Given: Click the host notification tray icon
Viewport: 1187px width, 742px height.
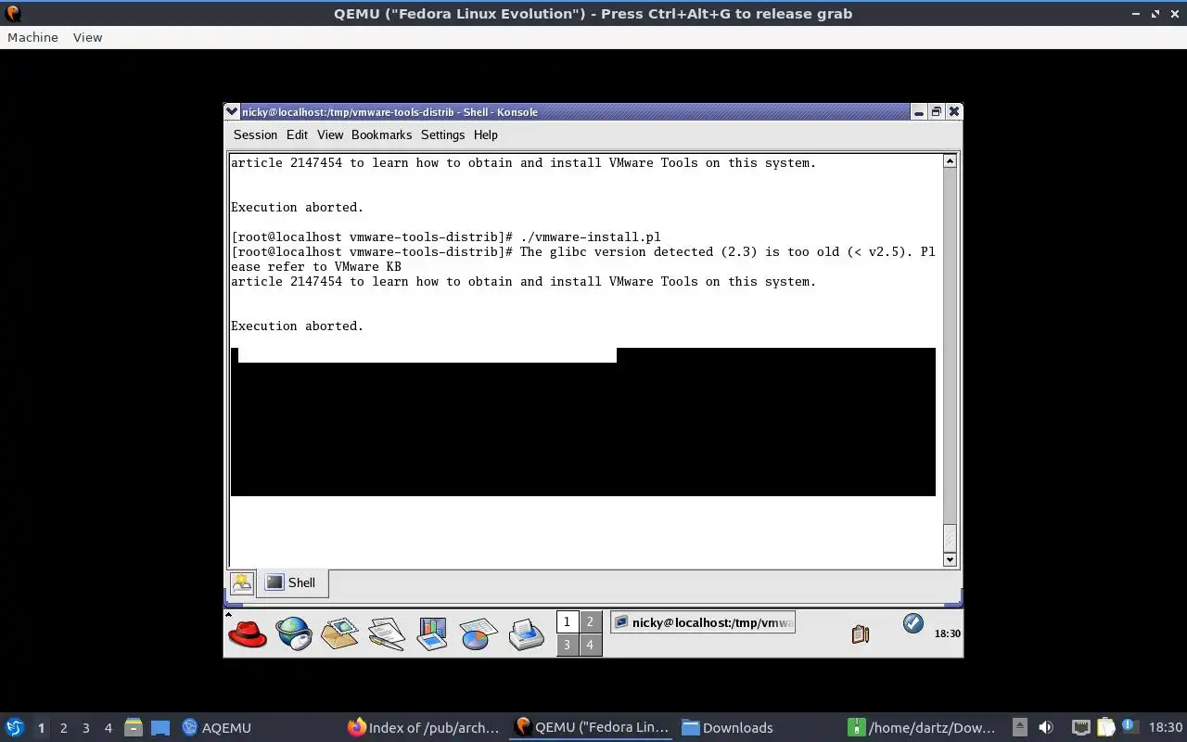Looking at the screenshot, I should tap(1130, 726).
